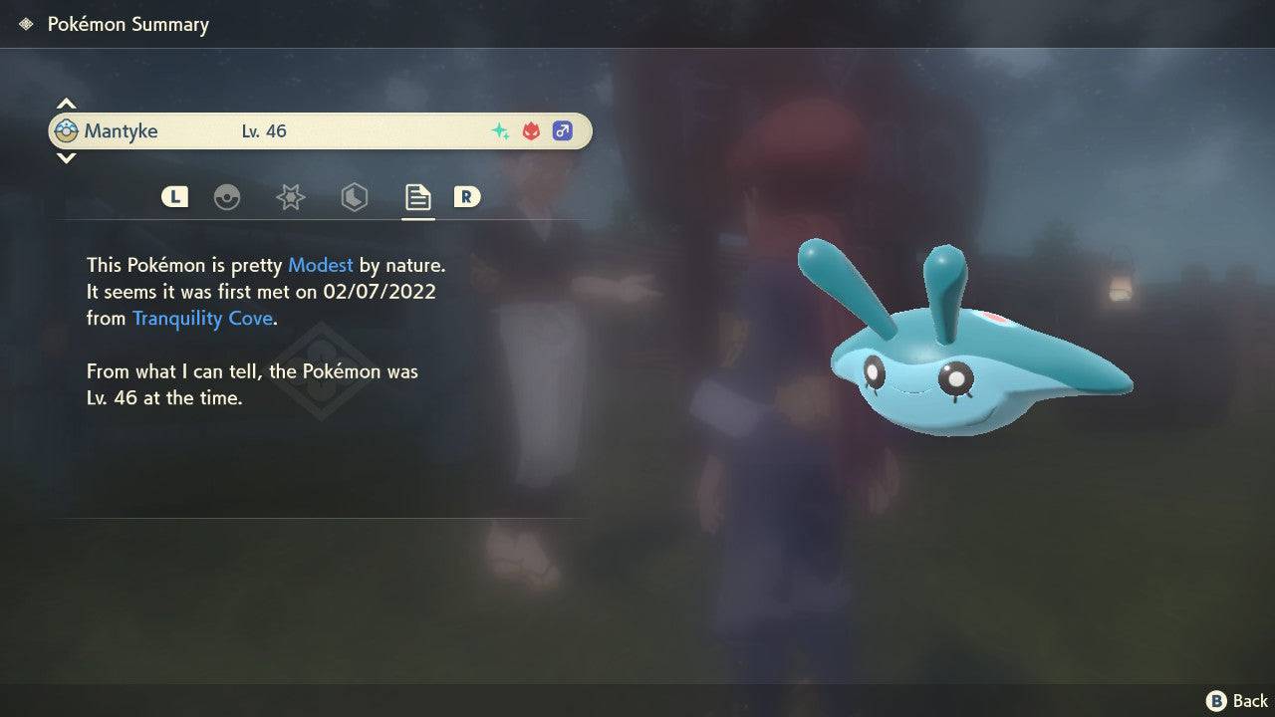Screen dimensions: 1275x717
Task: Open the star-shaped stats tab
Action: point(290,197)
